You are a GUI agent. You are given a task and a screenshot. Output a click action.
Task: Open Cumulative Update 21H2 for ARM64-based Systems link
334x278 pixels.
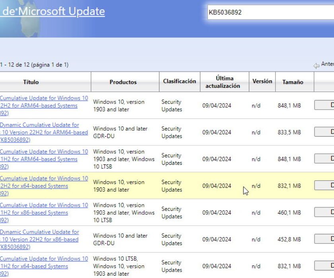click(44, 159)
